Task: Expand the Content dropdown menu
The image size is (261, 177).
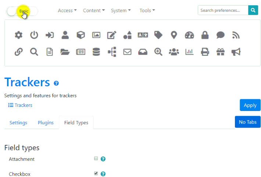Action: tap(94, 11)
